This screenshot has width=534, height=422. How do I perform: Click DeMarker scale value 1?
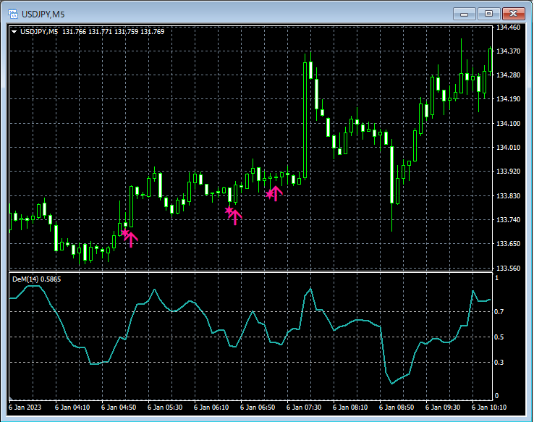click(496, 278)
